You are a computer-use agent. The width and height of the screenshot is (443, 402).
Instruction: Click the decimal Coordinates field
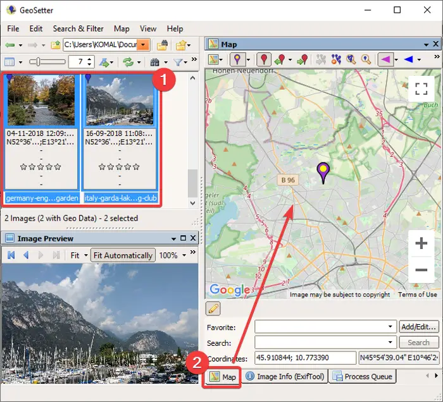pyautogui.click(x=306, y=358)
